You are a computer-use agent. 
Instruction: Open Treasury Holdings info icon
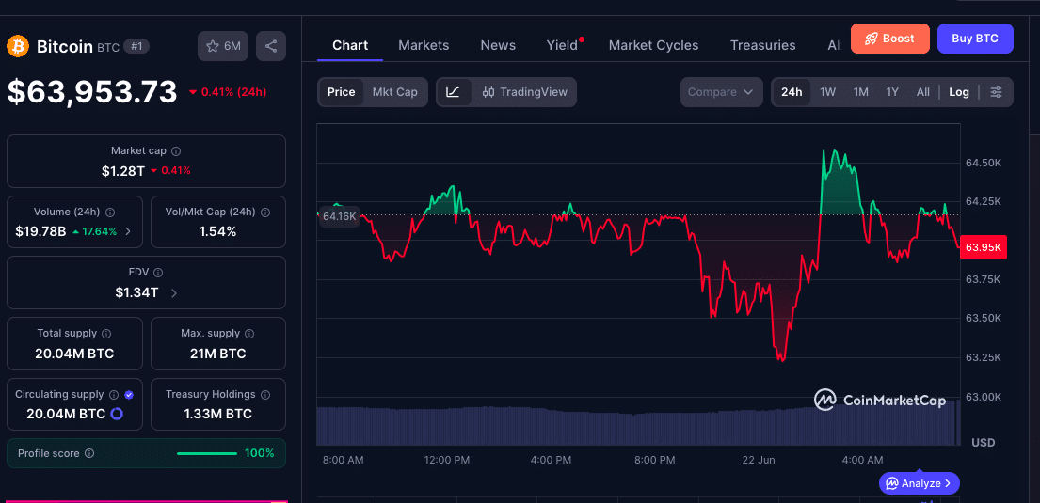click(x=265, y=394)
